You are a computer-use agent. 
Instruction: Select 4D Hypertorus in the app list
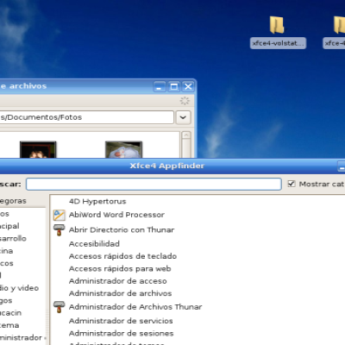[x=97, y=201]
